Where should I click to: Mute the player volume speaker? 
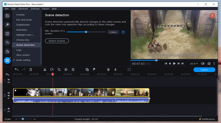[202, 64]
